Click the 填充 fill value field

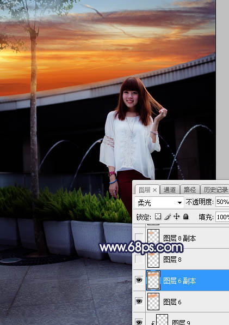(222, 217)
